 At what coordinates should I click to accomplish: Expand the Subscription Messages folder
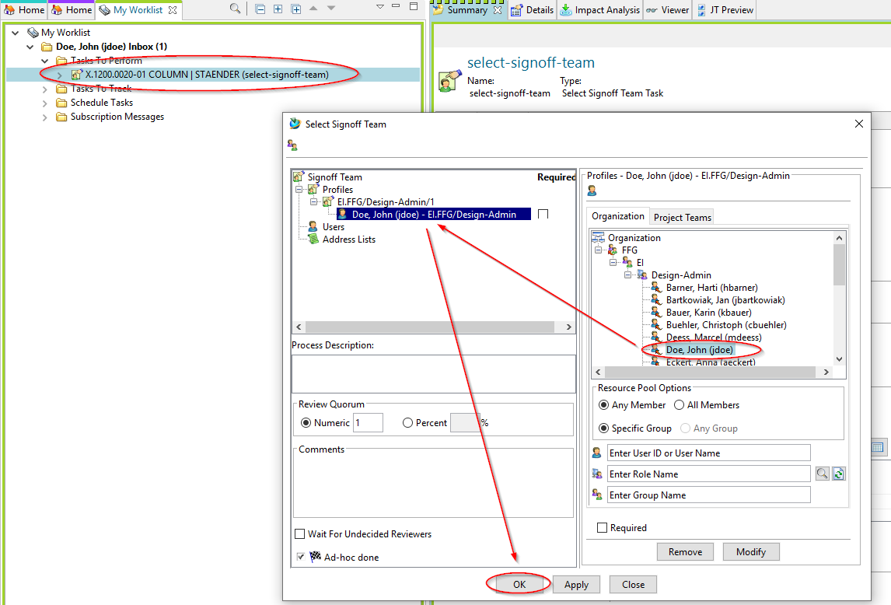(x=45, y=117)
